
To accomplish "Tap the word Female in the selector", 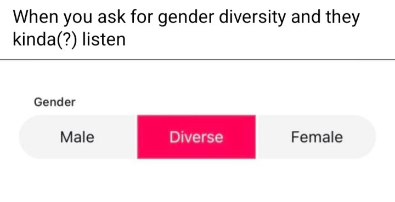I will tap(317, 137).
